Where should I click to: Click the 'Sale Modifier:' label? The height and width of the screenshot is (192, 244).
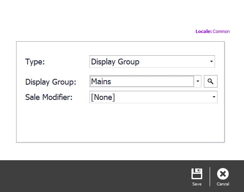click(x=49, y=97)
